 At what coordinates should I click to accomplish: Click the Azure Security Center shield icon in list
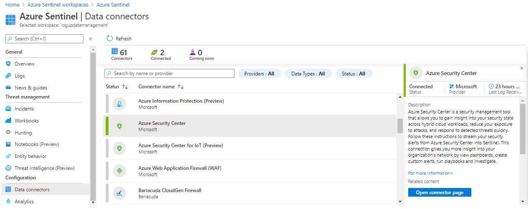click(x=119, y=126)
